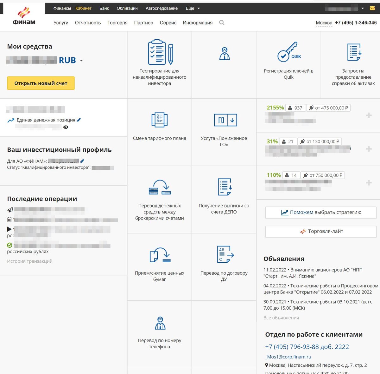
Task: Click the paper plane icon in Последние операции
Action: (x=10, y=210)
